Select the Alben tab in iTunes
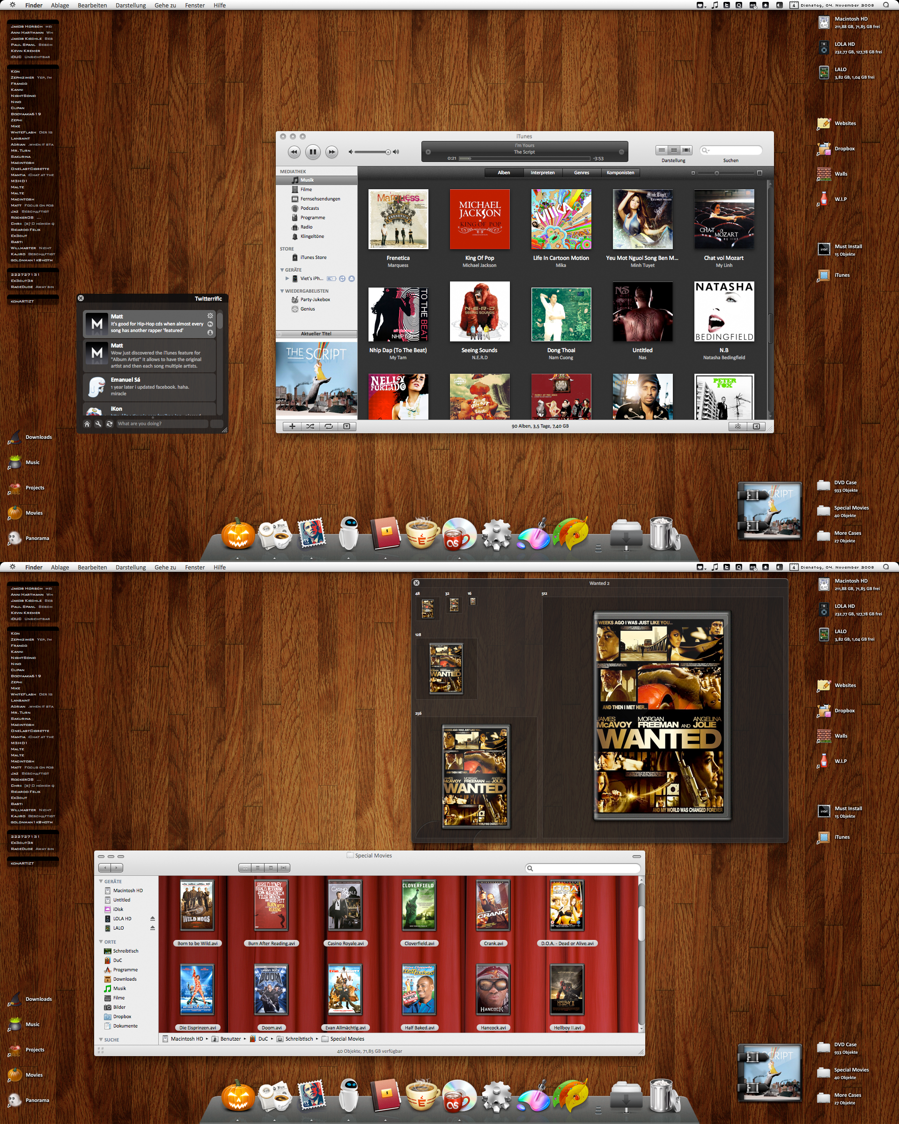 pyautogui.click(x=504, y=172)
